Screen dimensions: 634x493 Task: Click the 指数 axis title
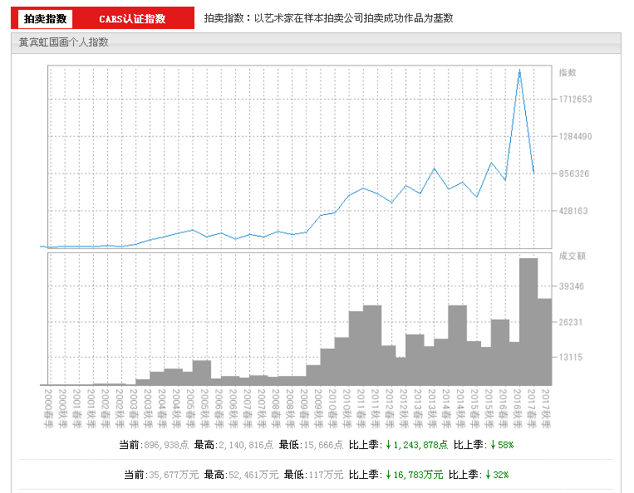(x=568, y=73)
